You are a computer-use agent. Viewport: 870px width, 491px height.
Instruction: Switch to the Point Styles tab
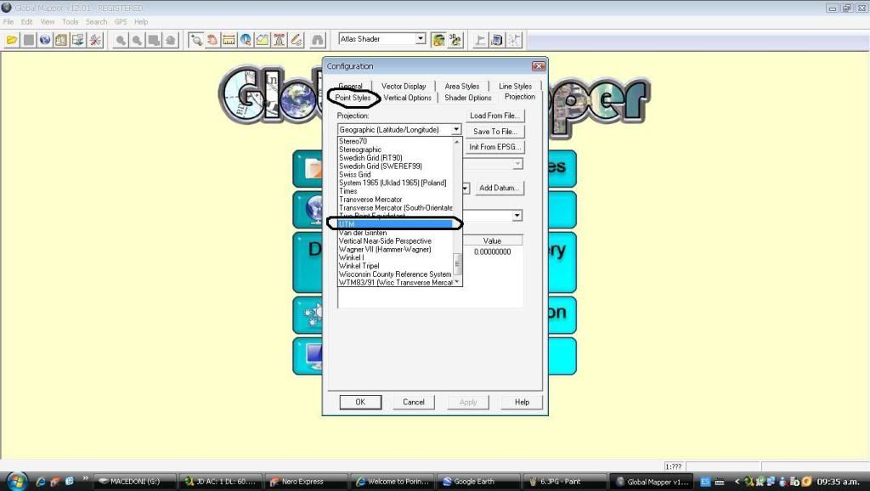pos(353,98)
